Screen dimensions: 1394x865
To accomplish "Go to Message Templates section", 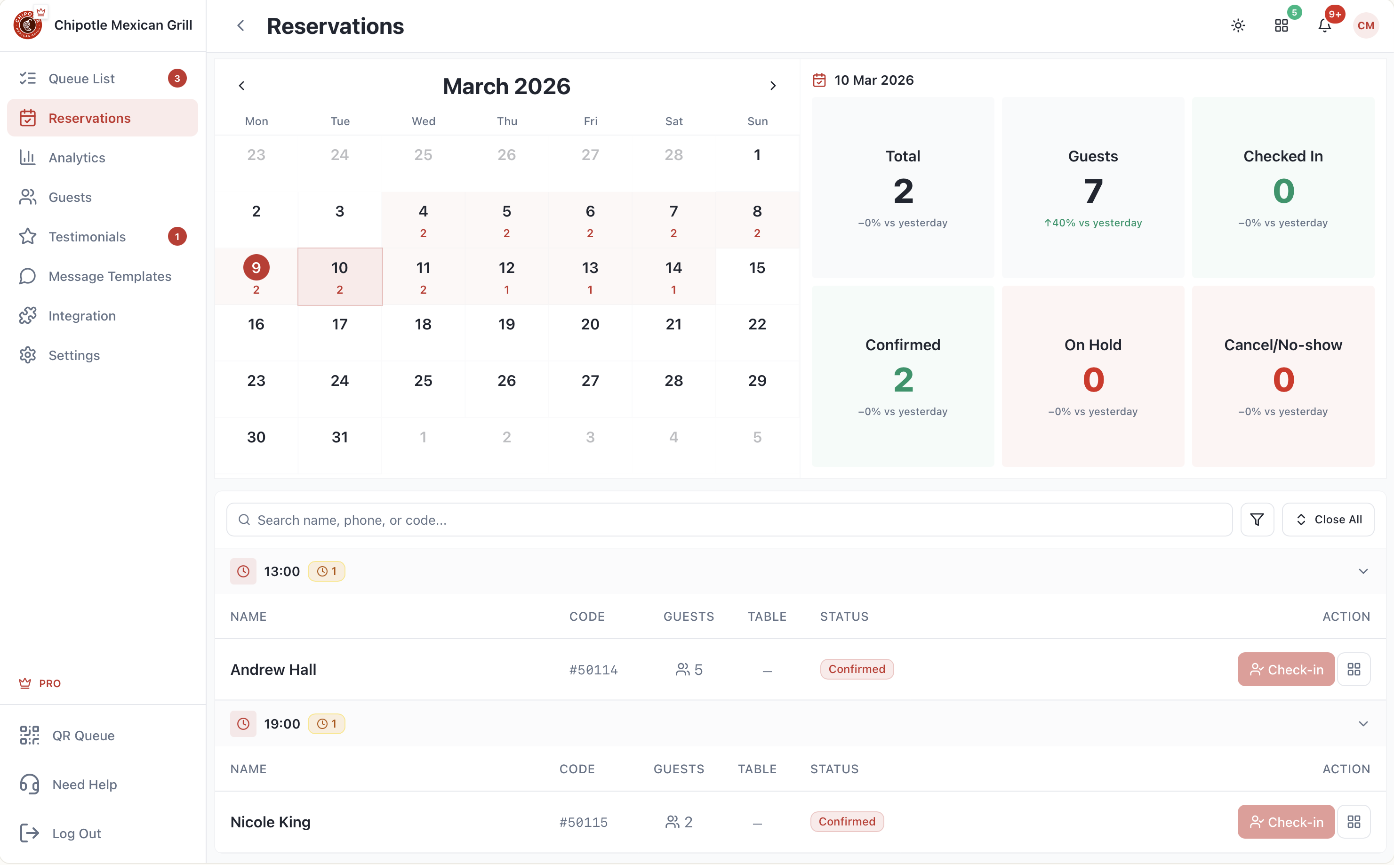I will pyautogui.click(x=109, y=276).
